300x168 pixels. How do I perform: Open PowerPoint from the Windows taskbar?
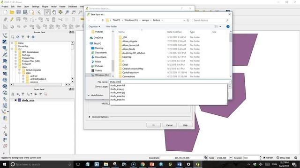click(x=152, y=164)
